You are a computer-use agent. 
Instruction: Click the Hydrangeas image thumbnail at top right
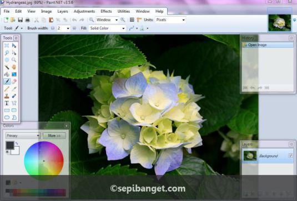280,23
